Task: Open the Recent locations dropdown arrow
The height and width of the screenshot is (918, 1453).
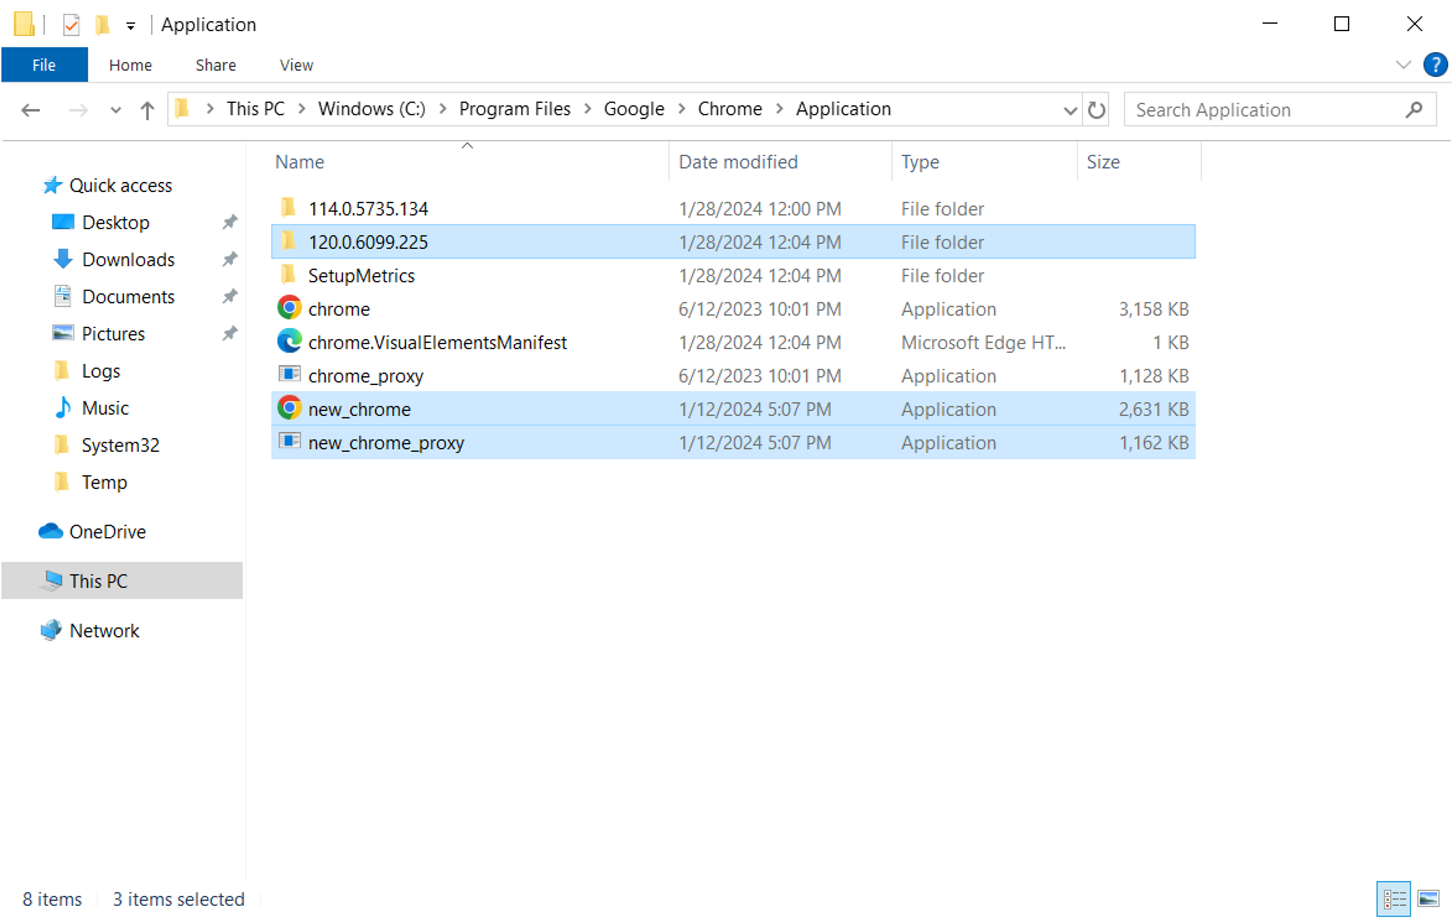Action: [x=115, y=110]
